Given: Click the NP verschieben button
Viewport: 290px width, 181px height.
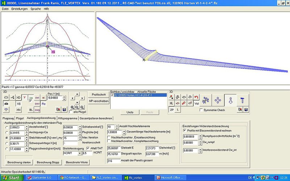Looking at the screenshot, I should click(98, 101).
